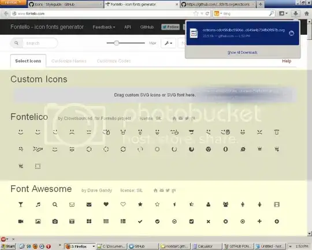Open containing folder of octicons download
The width and height of the screenshot is (312, 250).
point(292,33)
